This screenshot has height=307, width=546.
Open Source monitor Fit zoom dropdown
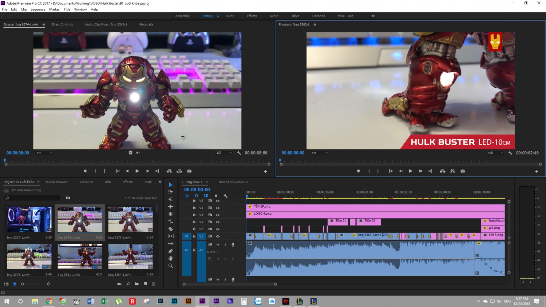(x=44, y=153)
